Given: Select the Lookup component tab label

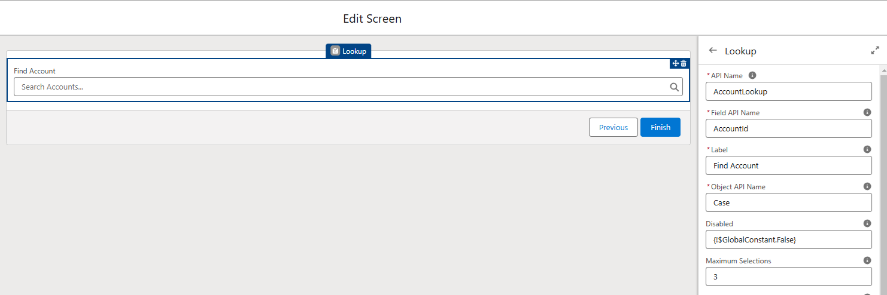Looking at the screenshot, I should (348, 51).
